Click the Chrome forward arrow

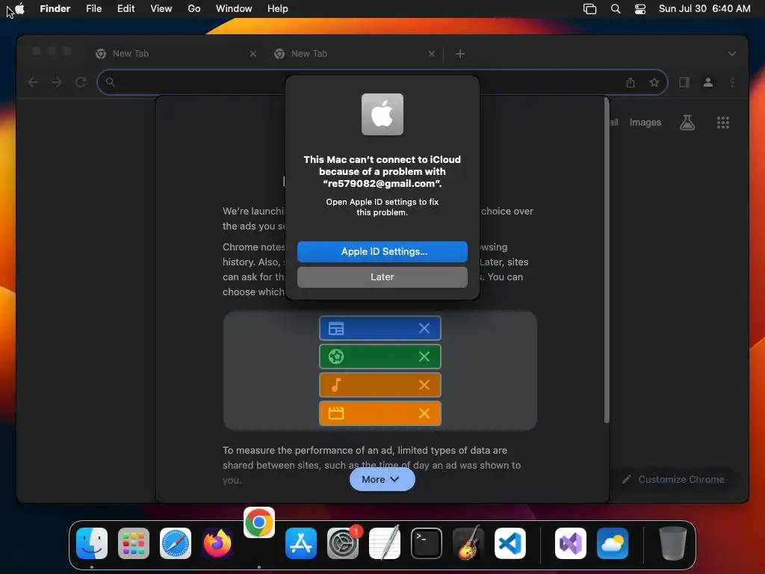tap(57, 82)
